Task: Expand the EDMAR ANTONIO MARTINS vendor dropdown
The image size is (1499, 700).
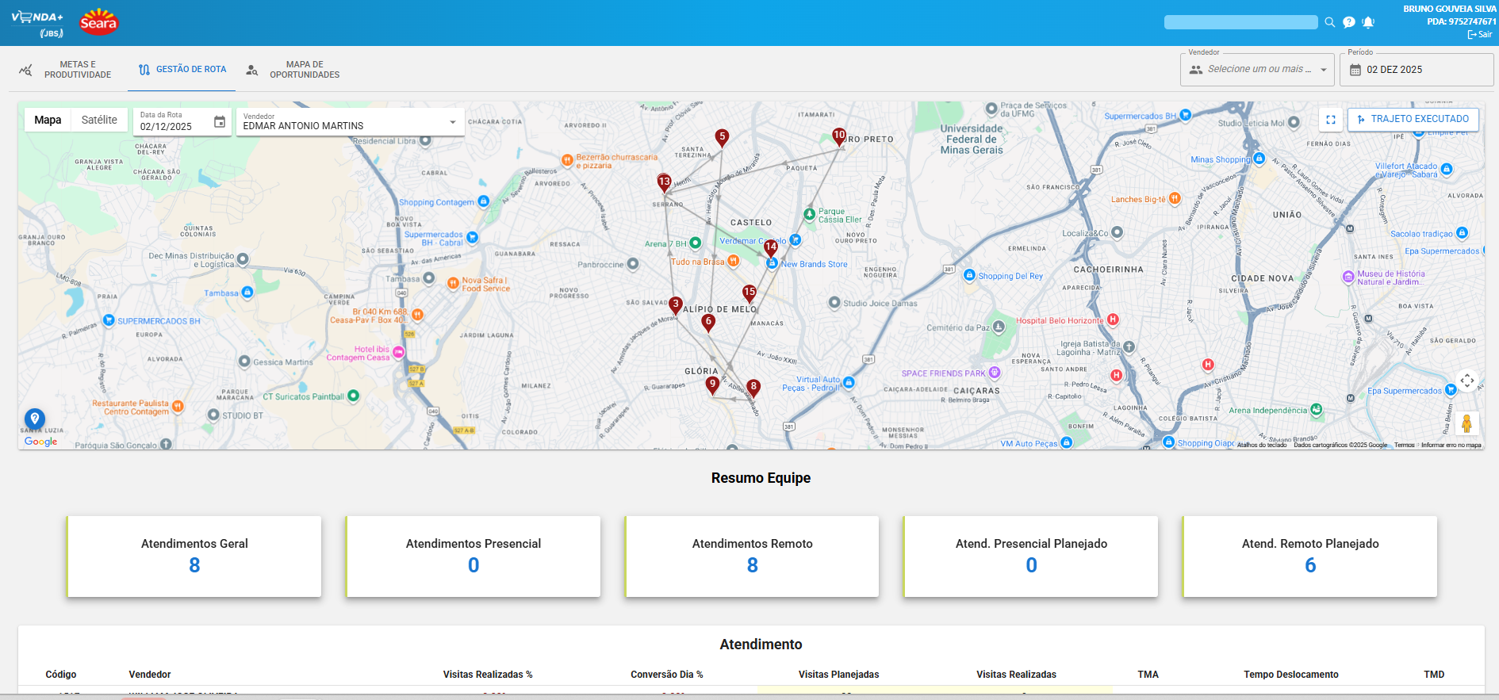Action: [x=452, y=122]
